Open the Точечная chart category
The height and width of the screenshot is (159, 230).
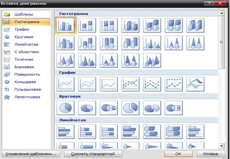(26, 60)
